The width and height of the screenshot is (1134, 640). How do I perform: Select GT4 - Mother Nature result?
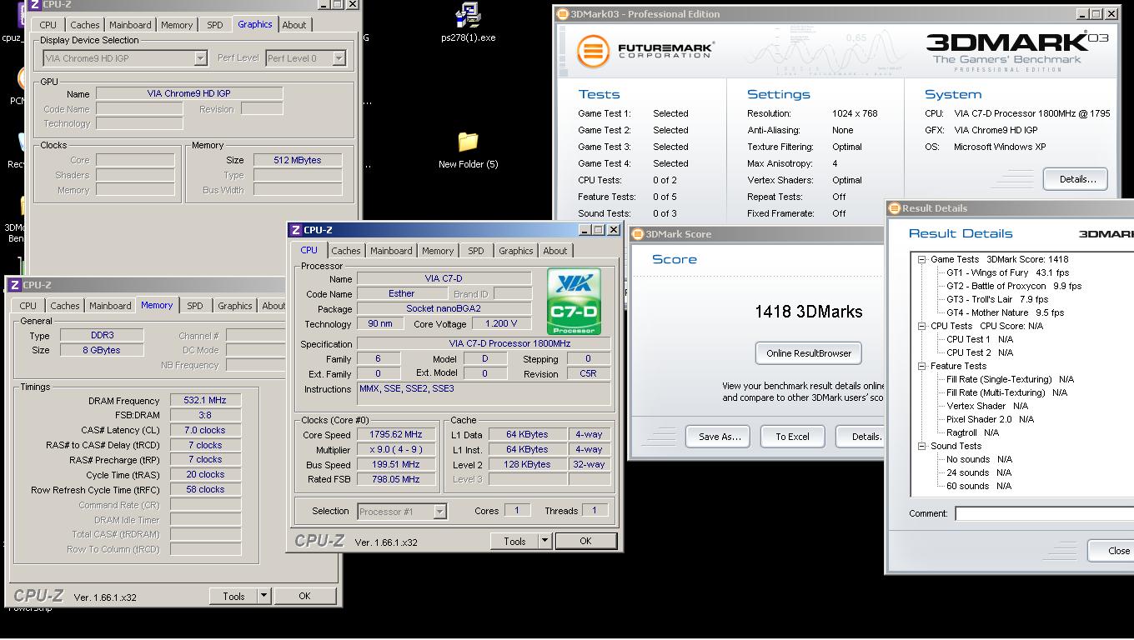(1005, 312)
